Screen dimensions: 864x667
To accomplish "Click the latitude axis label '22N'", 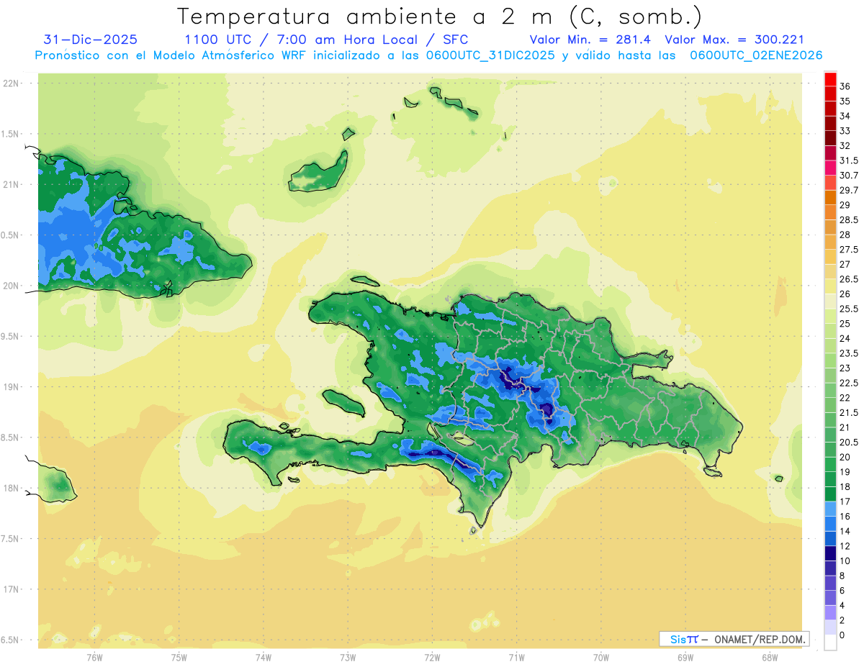I will (12, 83).
